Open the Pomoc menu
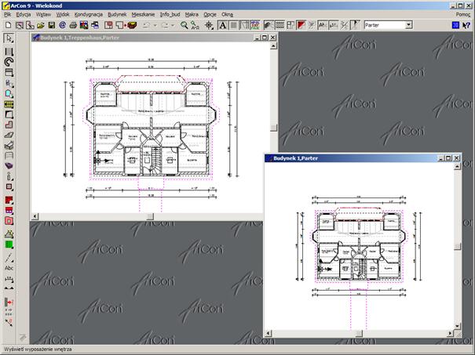 point(463,14)
